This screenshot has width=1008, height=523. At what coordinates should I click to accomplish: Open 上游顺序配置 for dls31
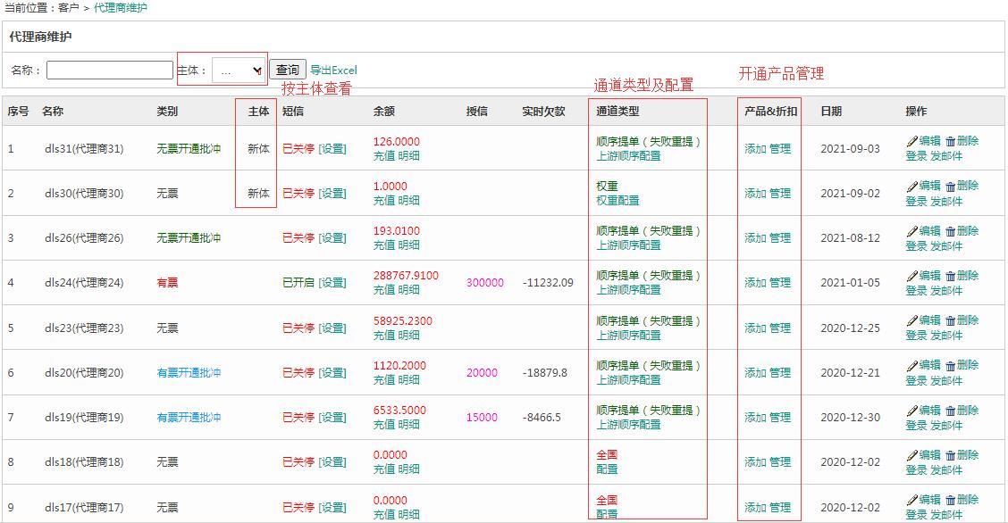point(628,155)
